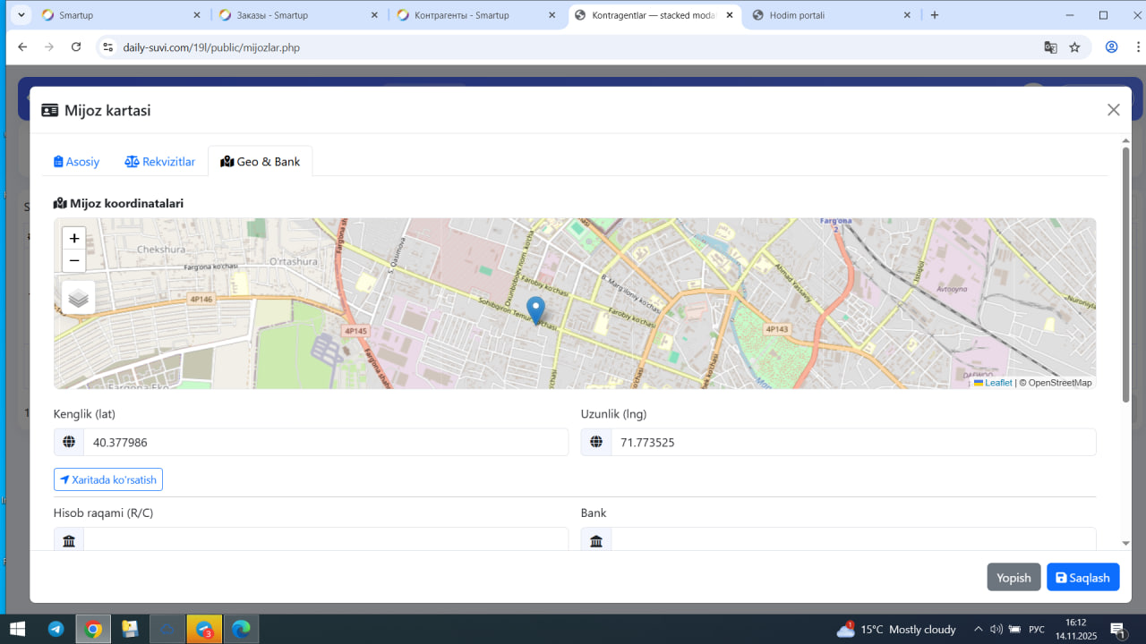This screenshot has width=1146, height=644.
Task: Reload the page
Action: point(76,47)
